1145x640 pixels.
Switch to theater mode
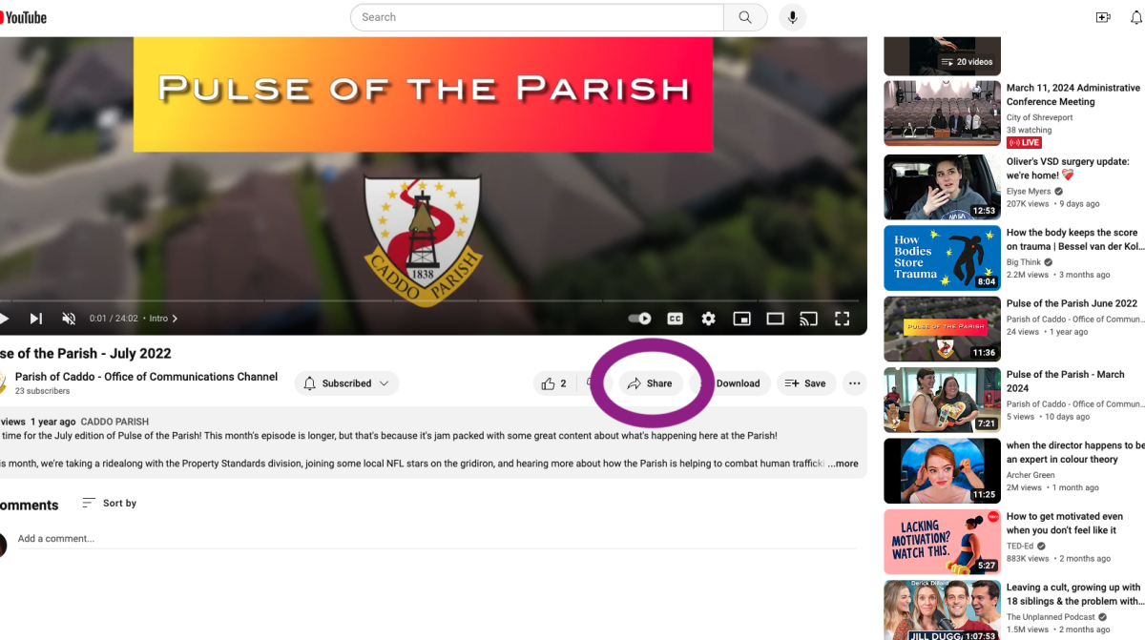point(775,319)
